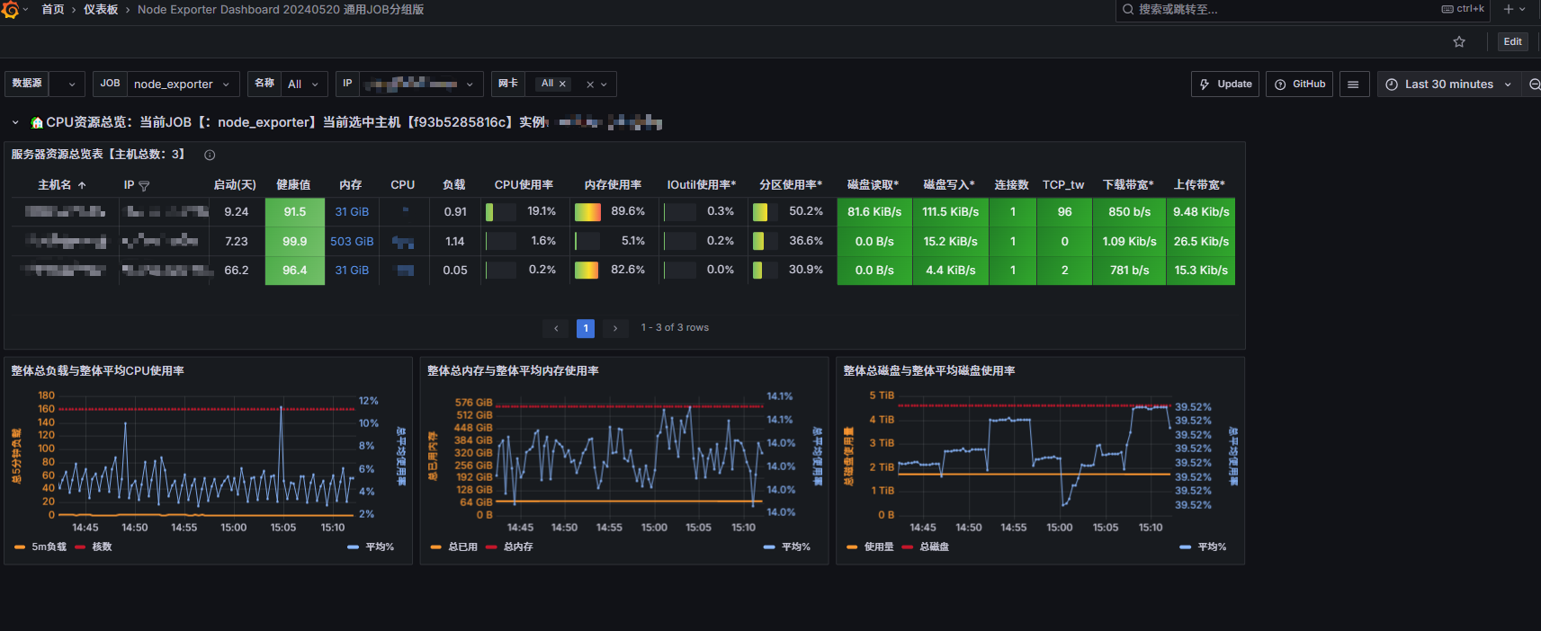Screen dimensions: 1541x631
Task: Open the Grafana logo menu chevron
Action: coord(25,9)
